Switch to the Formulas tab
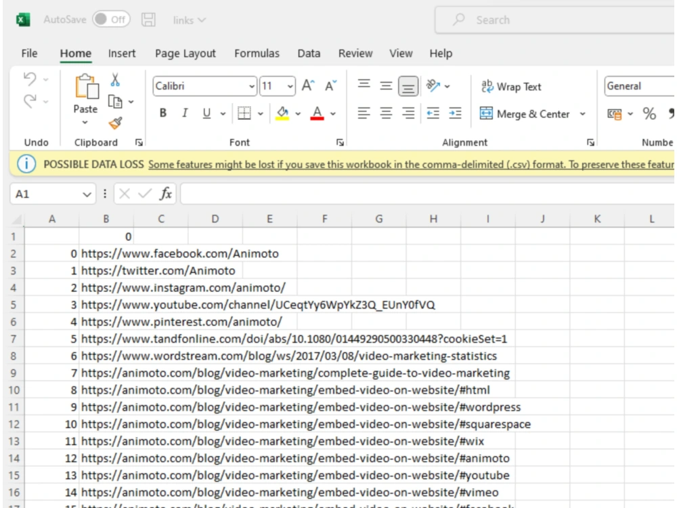This screenshot has height=508, width=677. (257, 53)
